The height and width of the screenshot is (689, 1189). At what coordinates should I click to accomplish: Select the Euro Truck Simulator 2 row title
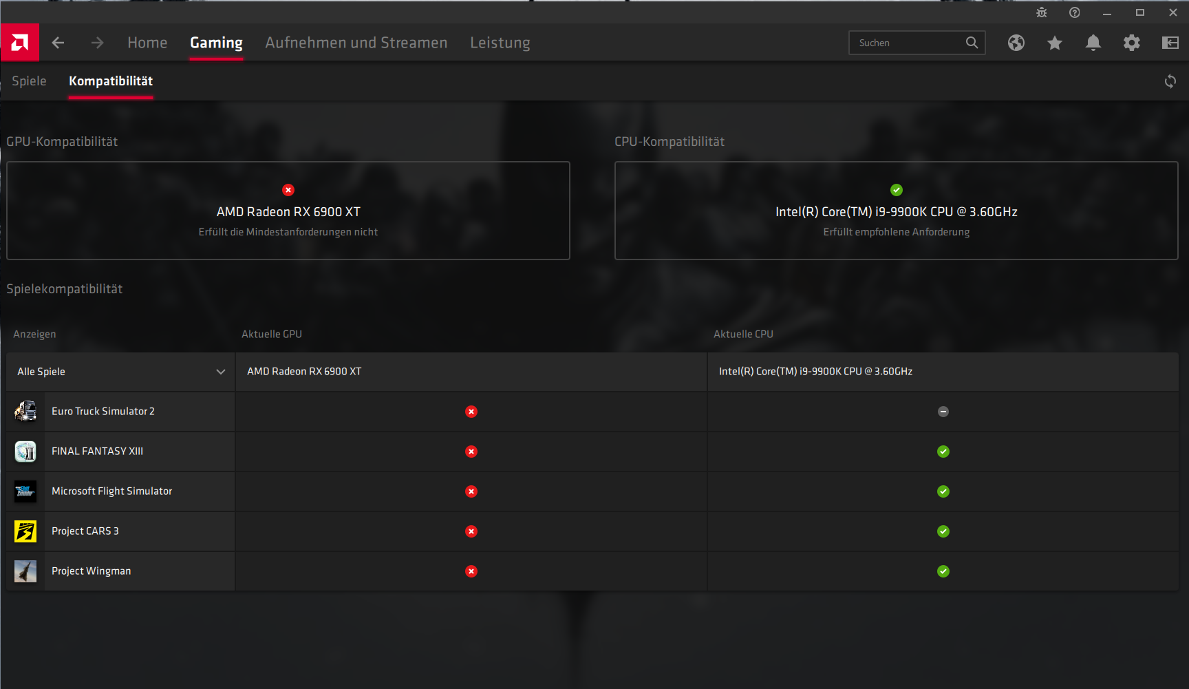tap(103, 412)
